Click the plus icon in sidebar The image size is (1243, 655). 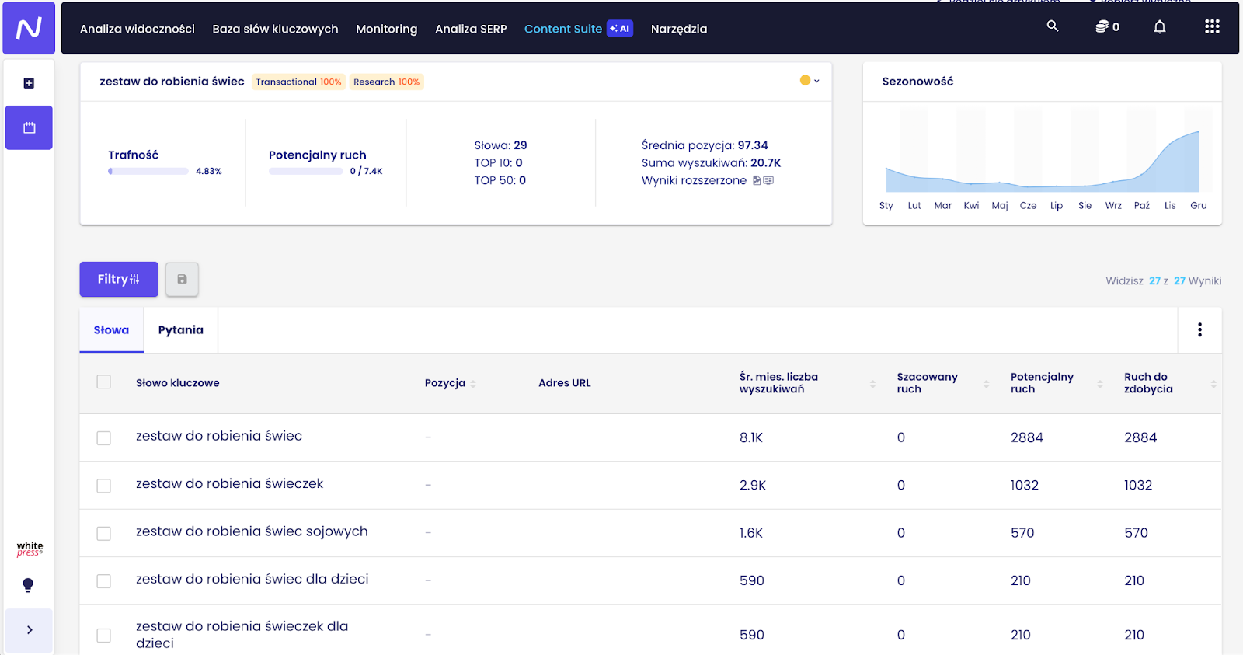coord(29,83)
